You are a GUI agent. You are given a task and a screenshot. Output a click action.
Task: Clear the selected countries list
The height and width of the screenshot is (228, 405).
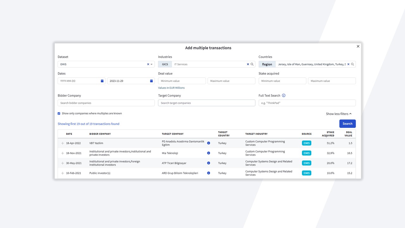(348, 64)
